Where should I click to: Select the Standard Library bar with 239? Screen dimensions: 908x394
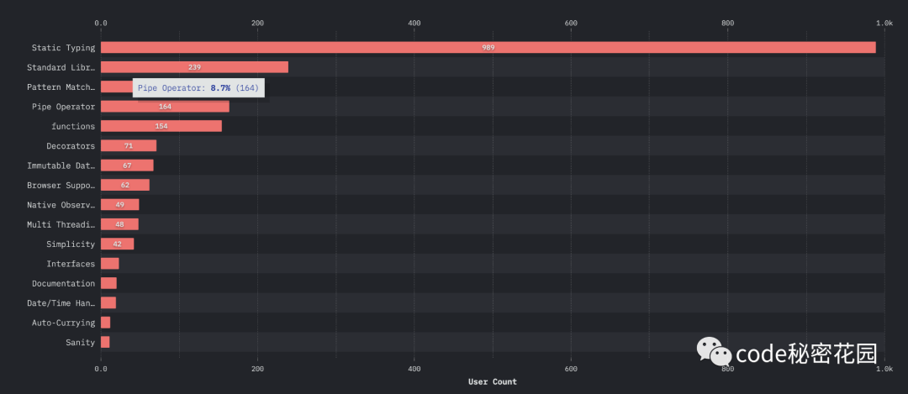coord(194,67)
